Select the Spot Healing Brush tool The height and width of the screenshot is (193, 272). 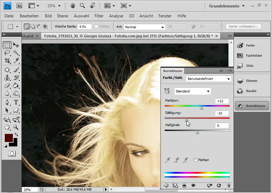(x=7, y=70)
